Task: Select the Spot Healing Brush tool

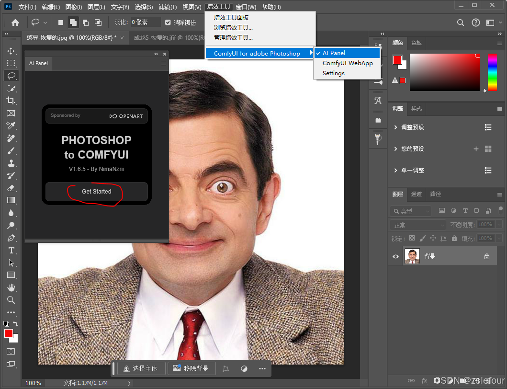Action: (x=11, y=138)
